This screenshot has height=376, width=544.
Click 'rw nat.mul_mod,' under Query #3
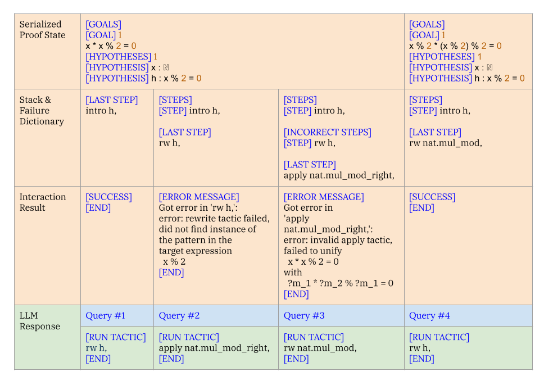click(320, 348)
